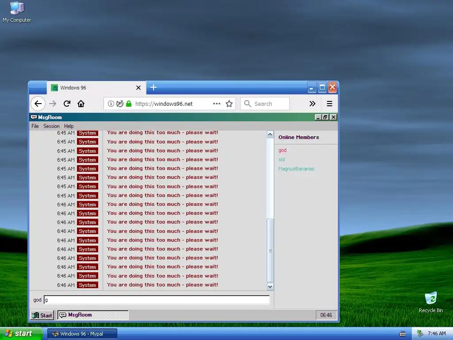
Task: Click the chat scroll down arrow
Action: (x=270, y=286)
